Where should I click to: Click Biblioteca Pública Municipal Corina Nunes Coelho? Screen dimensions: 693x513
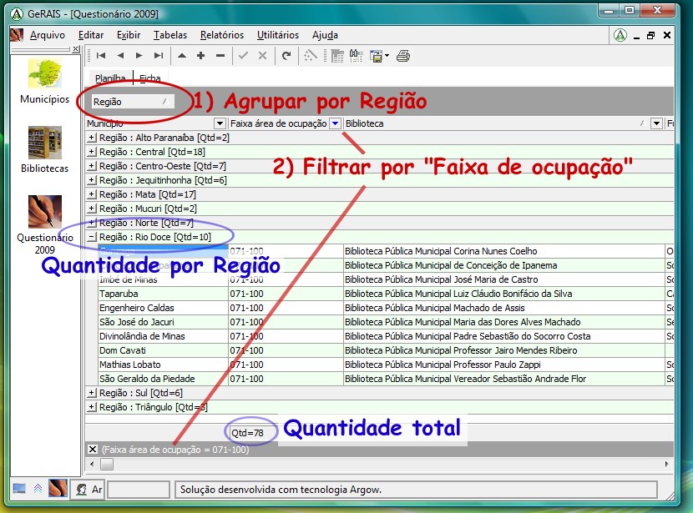504,251
